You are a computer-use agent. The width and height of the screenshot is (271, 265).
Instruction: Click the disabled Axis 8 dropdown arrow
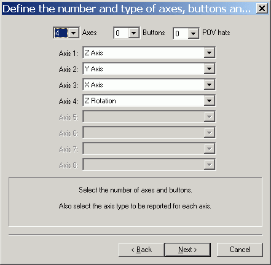coord(209,165)
